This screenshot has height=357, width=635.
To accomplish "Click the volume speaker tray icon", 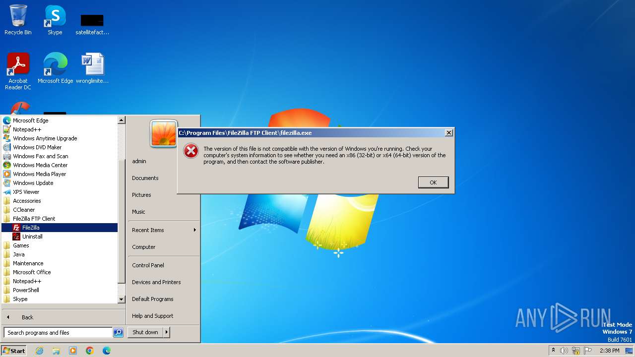I will pyautogui.click(x=564, y=351).
